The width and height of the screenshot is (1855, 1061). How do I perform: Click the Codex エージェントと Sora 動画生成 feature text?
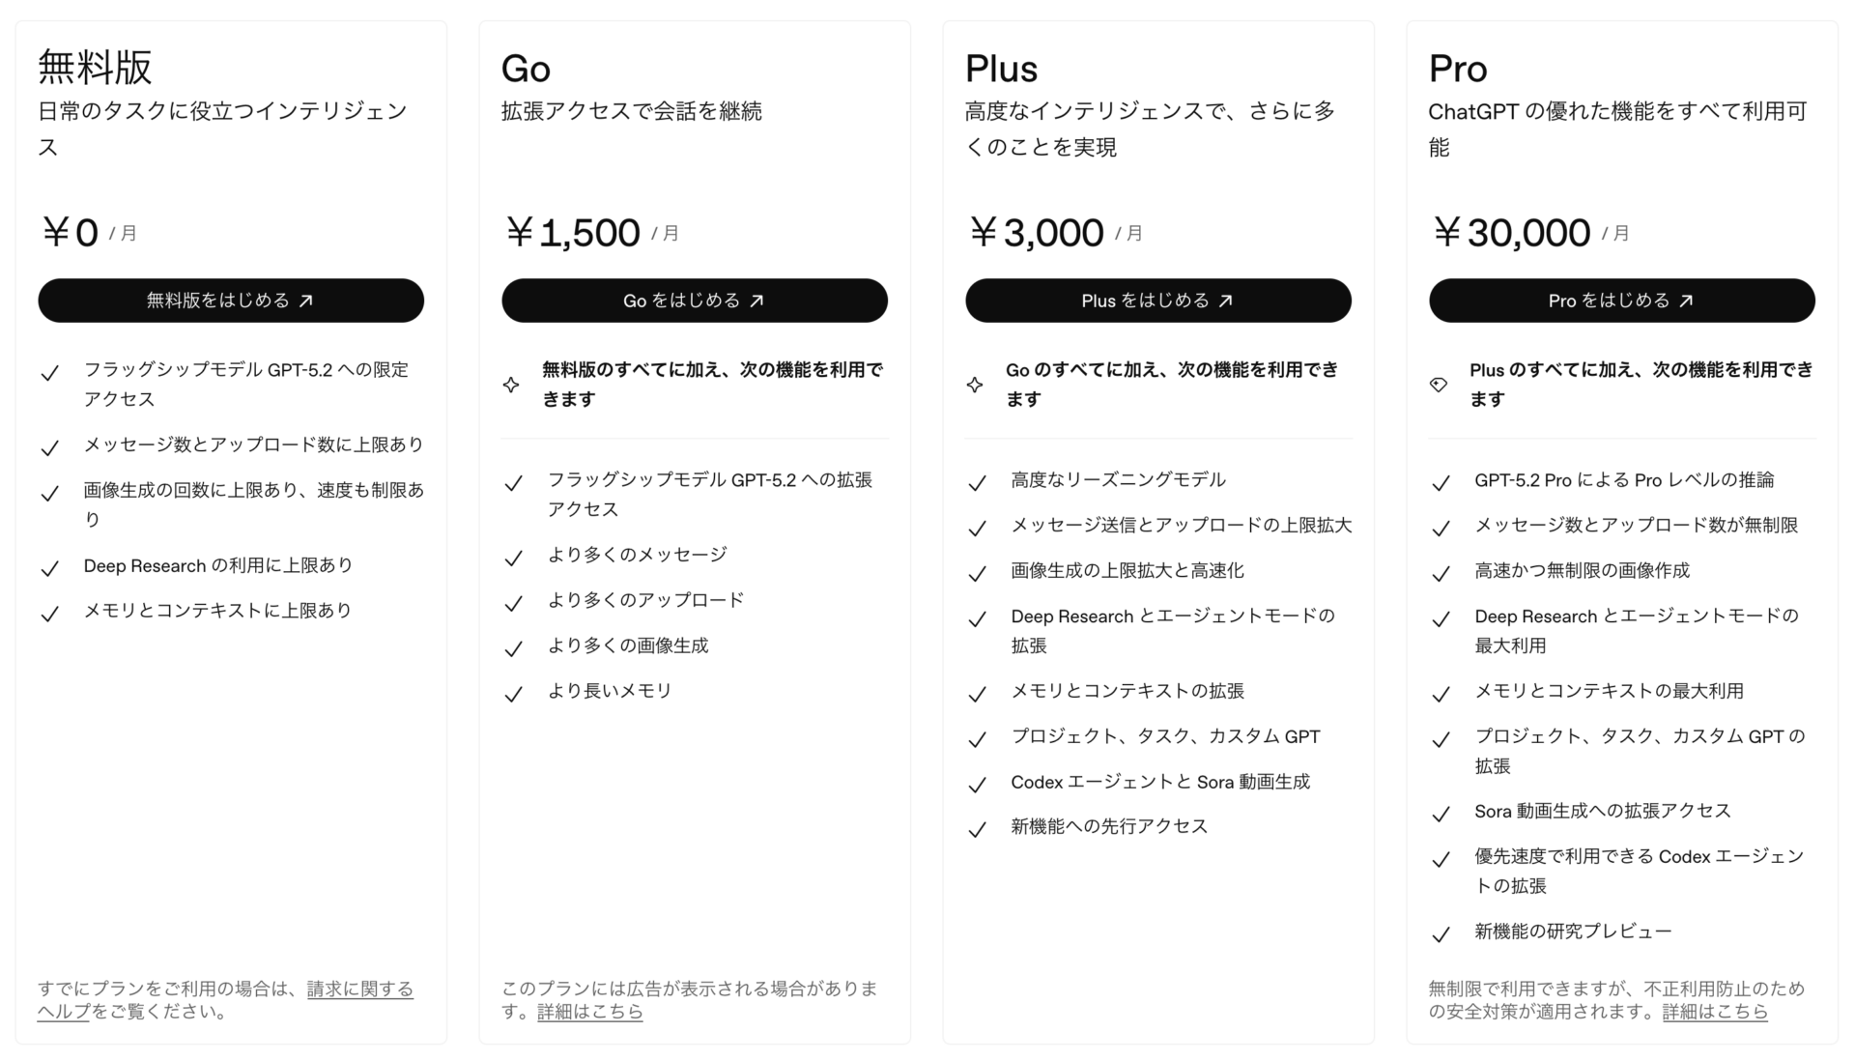click(1160, 782)
